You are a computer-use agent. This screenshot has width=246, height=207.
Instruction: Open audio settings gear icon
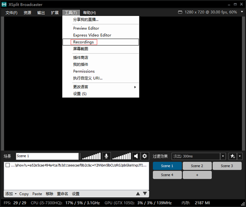click(x=145, y=156)
